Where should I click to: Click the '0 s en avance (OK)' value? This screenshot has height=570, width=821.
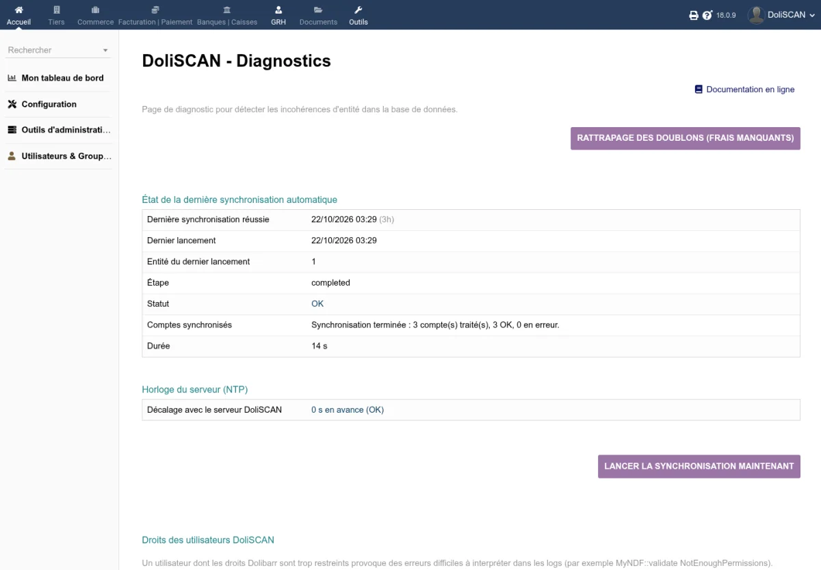[x=348, y=410]
